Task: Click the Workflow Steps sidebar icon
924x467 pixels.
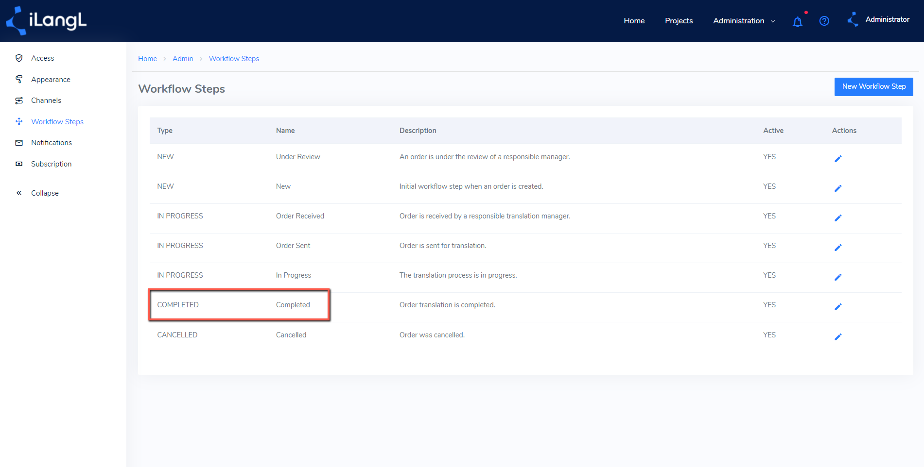Action: coord(19,121)
